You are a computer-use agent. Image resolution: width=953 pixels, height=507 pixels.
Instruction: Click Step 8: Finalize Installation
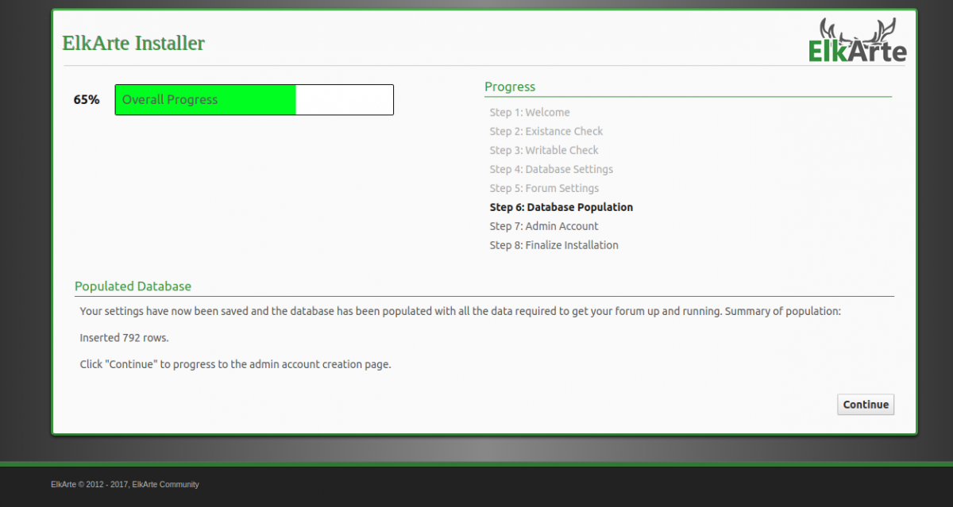point(554,246)
